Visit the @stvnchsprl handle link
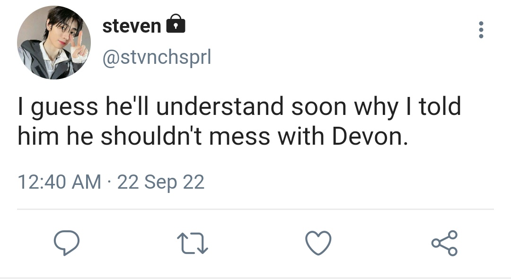 157,58
